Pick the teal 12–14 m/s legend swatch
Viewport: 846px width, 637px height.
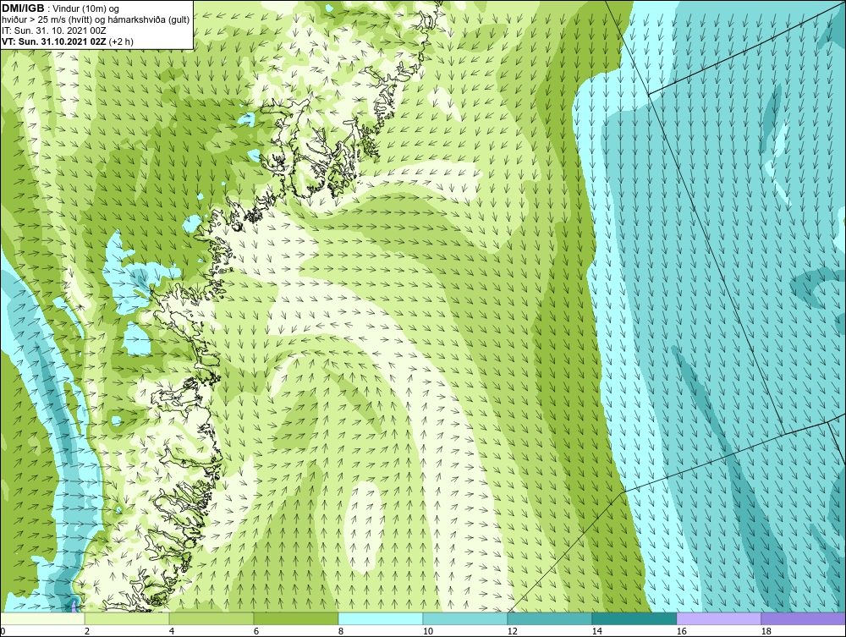549,618
